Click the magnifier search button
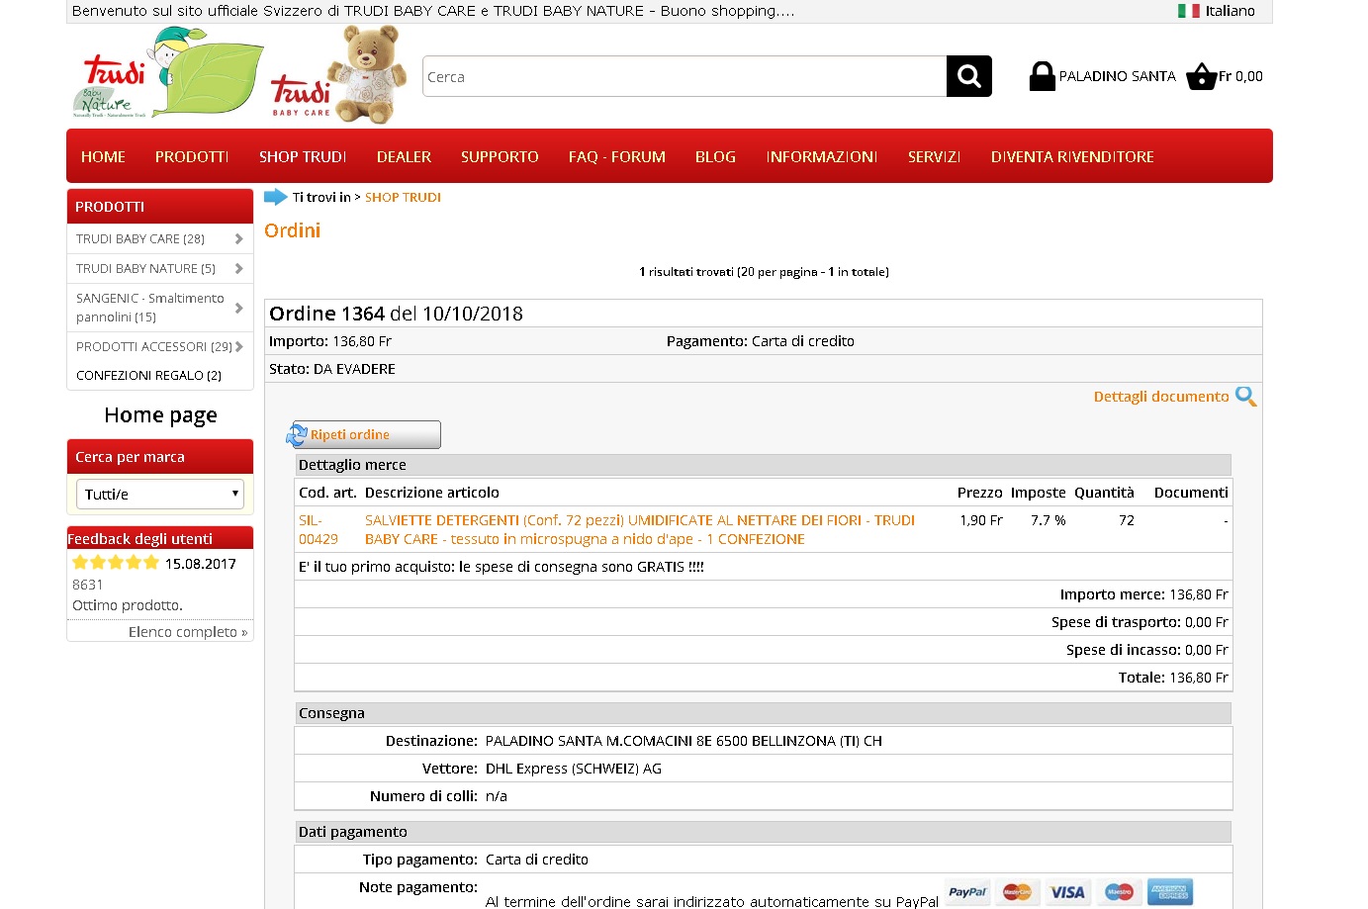 point(969,76)
